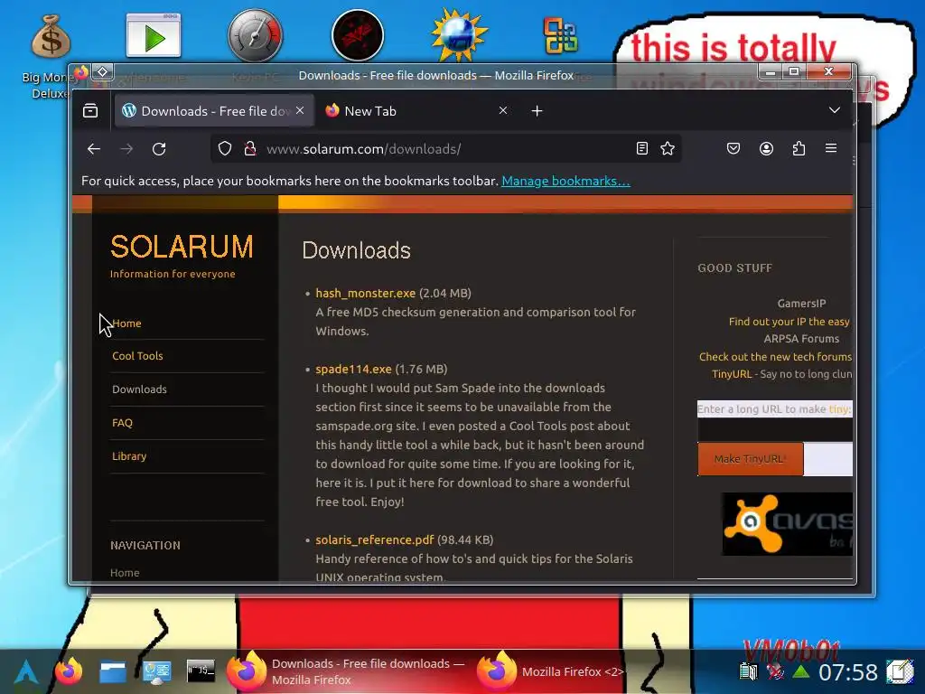The image size is (925, 694).
Task: Click the Firefox forward arrow
Action: (126, 149)
